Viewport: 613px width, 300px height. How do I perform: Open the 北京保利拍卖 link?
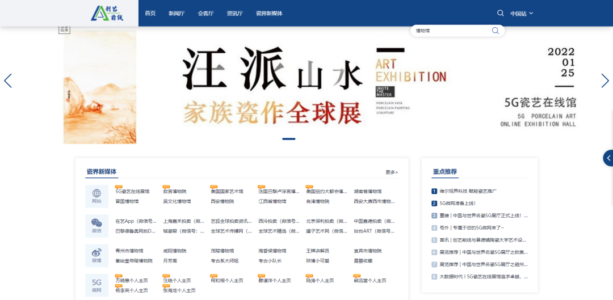pyautogui.click(x=326, y=221)
